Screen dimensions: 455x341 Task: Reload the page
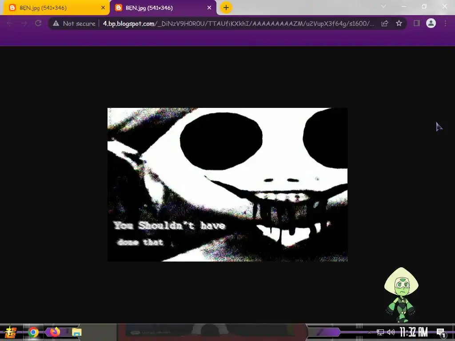pos(38,24)
